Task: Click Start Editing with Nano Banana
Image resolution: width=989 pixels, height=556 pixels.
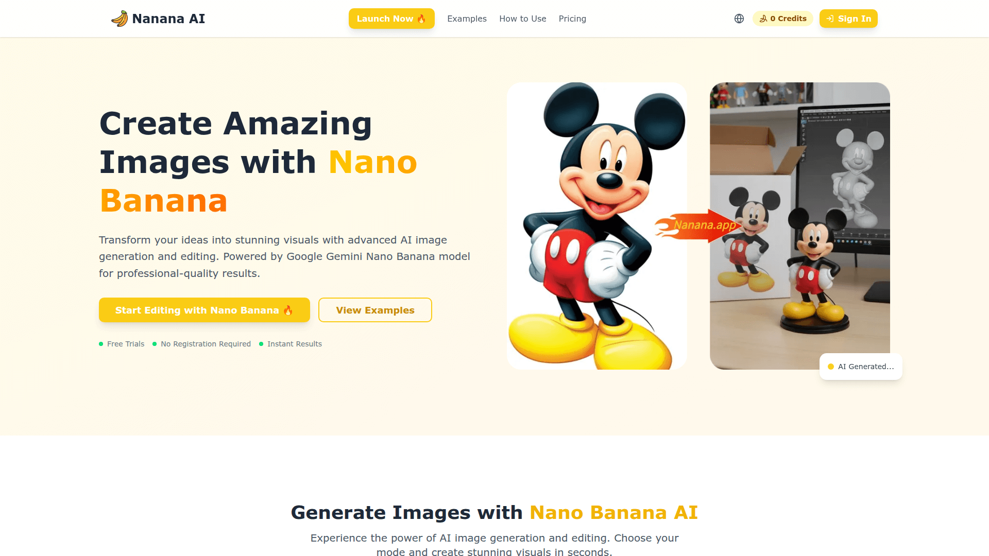Action: [204, 310]
